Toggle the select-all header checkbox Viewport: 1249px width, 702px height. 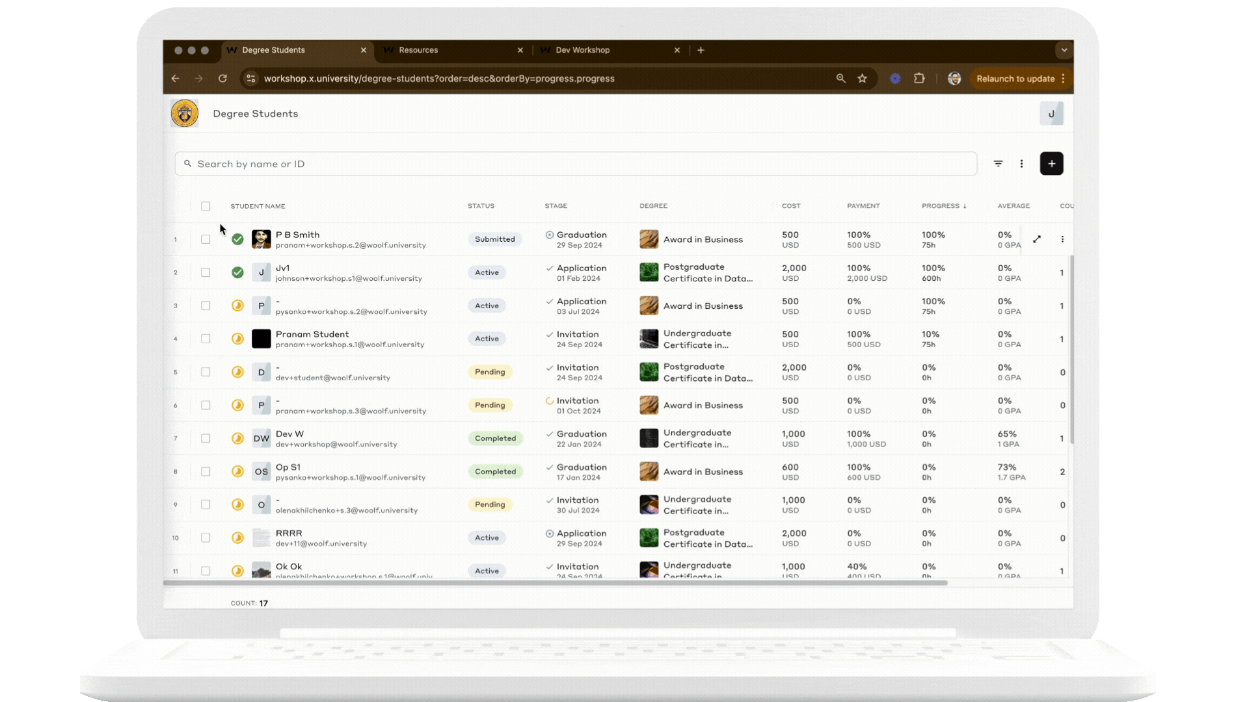click(206, 206)
